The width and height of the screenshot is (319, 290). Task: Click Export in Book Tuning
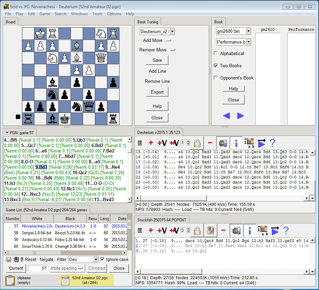click(157, 92)
